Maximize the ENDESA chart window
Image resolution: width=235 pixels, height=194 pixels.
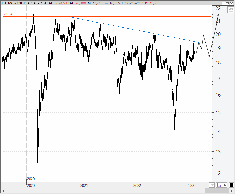227,3
